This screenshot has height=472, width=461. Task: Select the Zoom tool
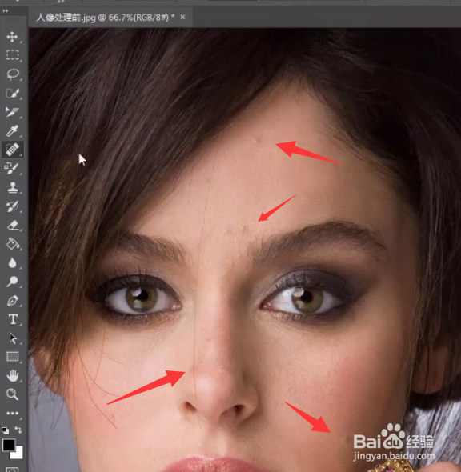(x=12, y=394)
